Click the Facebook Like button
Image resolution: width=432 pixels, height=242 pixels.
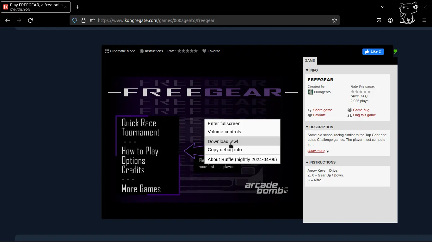click(x=373, y=52)
